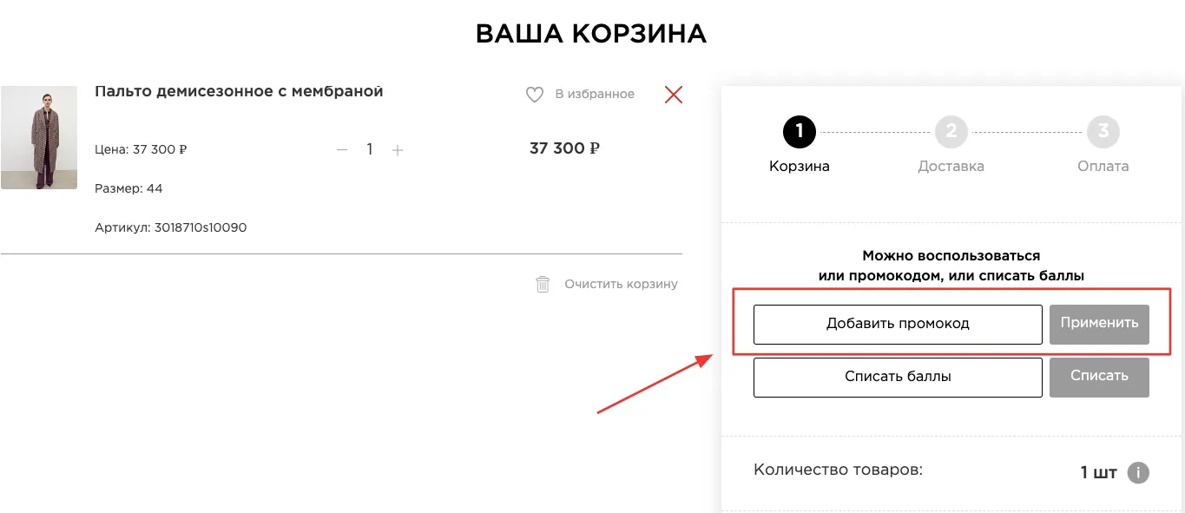Remove the coat with red X
1185x513 pixels.
tap(674, 95)
